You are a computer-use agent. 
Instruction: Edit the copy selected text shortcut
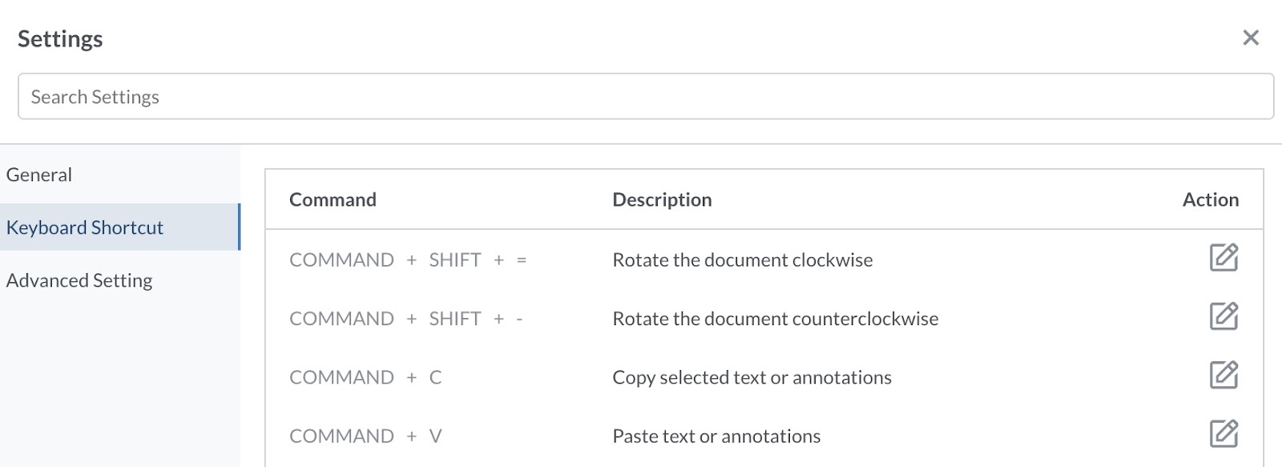tap(1224, 375)
